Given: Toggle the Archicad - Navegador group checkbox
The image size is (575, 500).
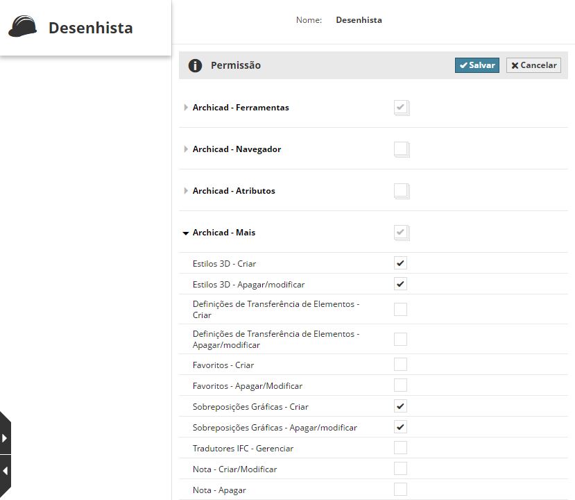Looking at the screenshot, I should (401, 149).
